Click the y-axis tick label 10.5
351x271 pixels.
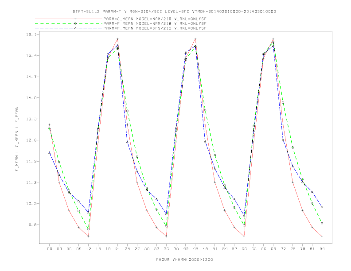pos(31,204)
